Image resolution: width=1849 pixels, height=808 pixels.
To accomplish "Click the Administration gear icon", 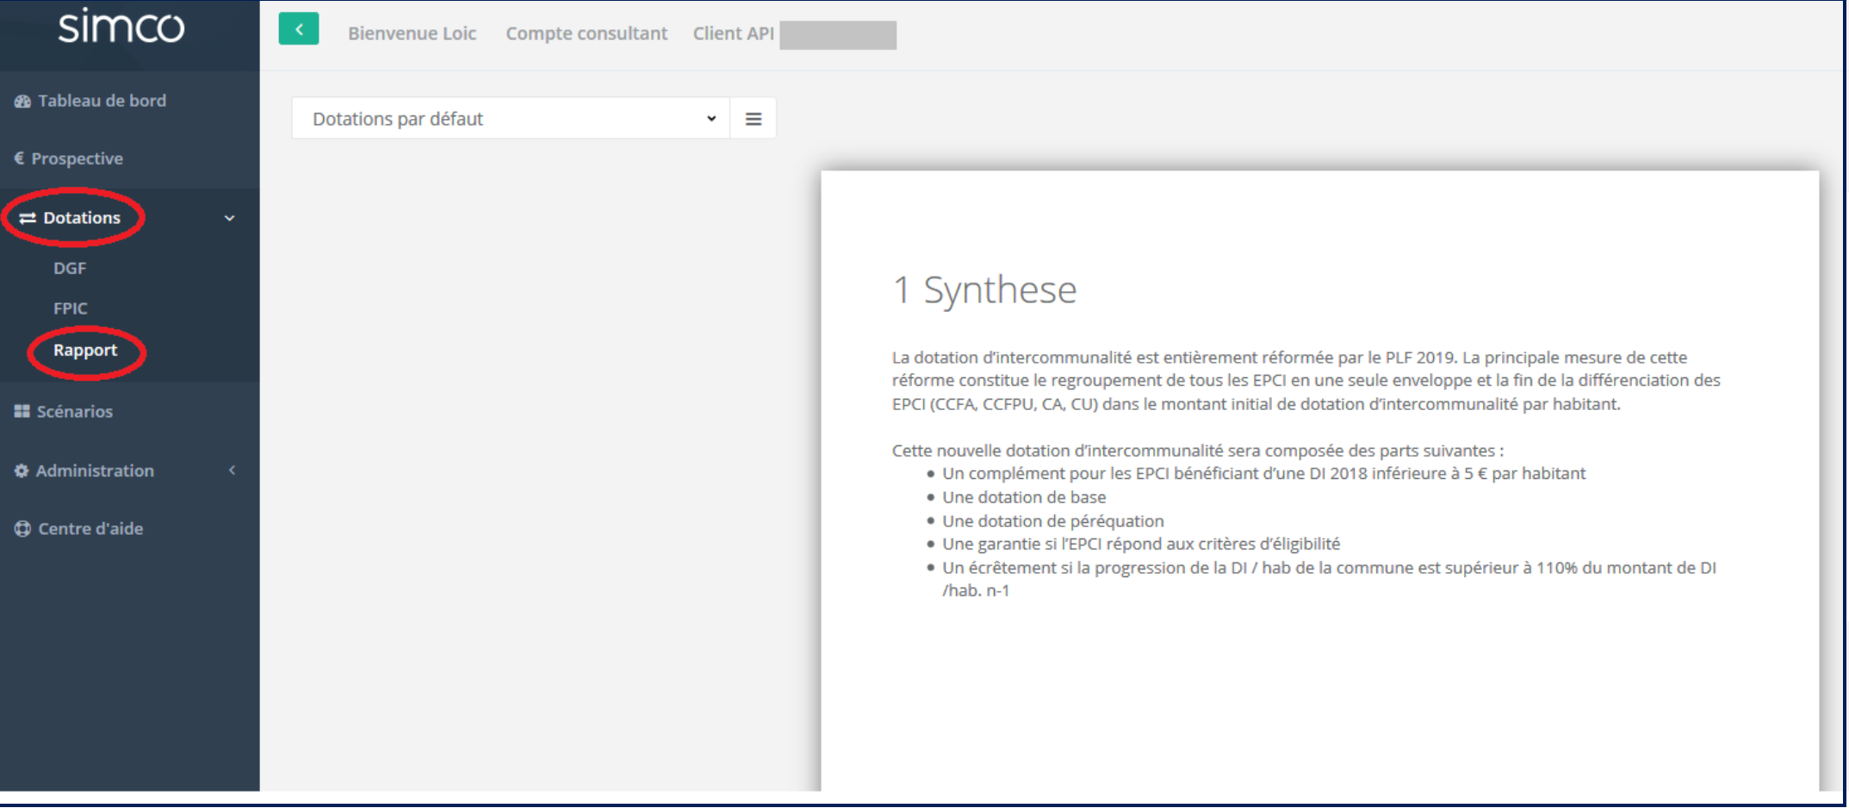I will [x=22, y=471].
